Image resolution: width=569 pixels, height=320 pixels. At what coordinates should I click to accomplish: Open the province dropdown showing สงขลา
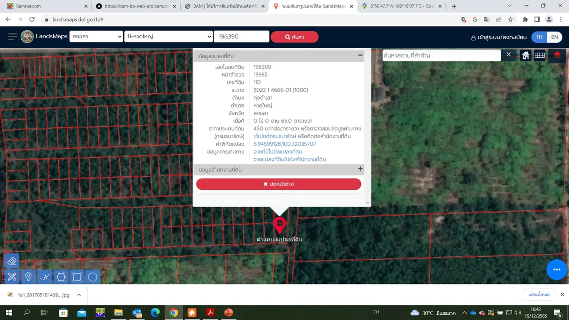pyautogui.click(x=96, y=36)
